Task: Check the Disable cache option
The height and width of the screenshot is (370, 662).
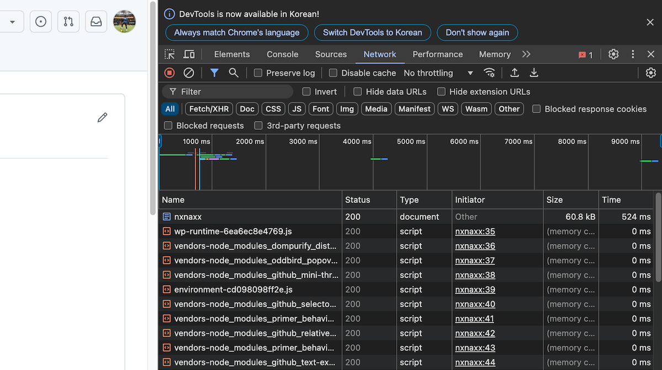Action: (x=333, y=73)
